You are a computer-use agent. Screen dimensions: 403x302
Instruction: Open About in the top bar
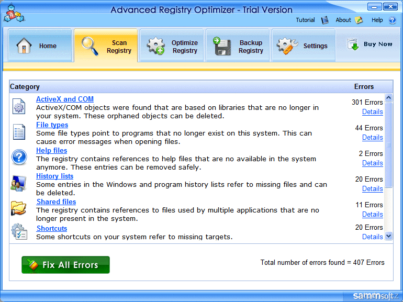click(x=343, y=20)
